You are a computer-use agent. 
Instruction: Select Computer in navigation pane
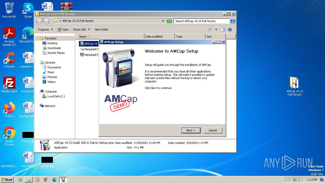(x=51, y=91)
